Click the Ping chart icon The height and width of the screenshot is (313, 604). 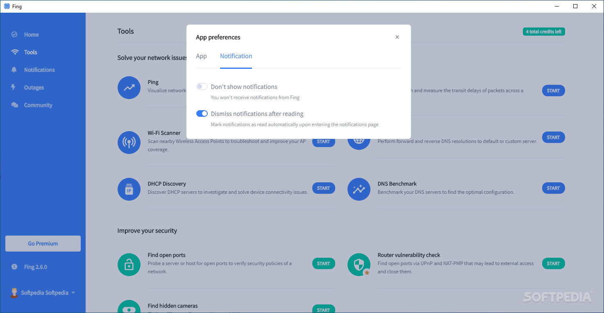[x=129, y=87]
